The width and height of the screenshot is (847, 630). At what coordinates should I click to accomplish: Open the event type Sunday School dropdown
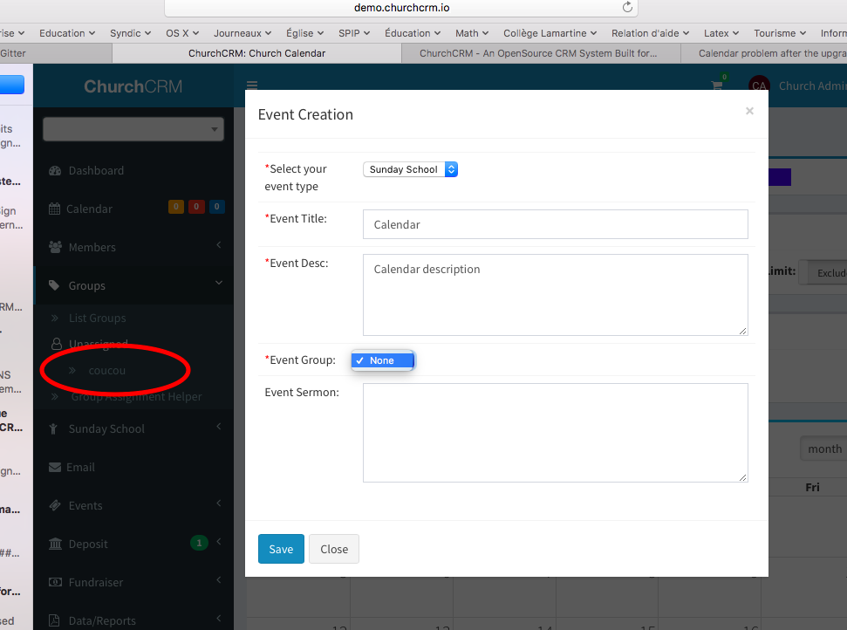tap(410, 169)
